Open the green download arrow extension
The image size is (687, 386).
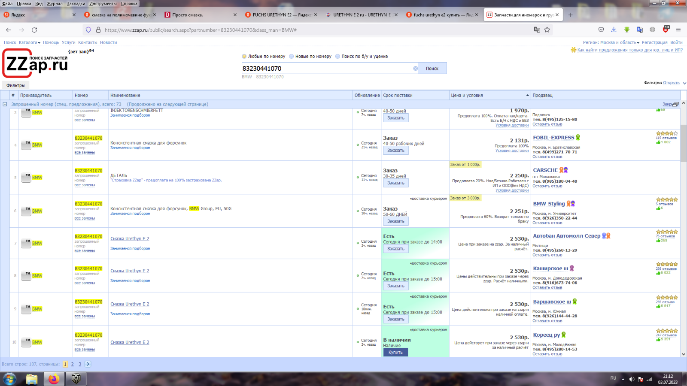tap(627, 30)
